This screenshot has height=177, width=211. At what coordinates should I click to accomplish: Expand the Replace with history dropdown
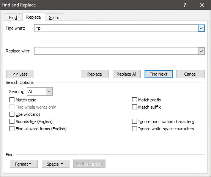point(201,51)
